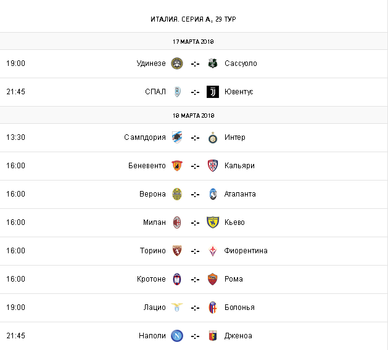Click the Juventus club logo
This screenshot has height=350, width=388.
click(x=213, y=92)
